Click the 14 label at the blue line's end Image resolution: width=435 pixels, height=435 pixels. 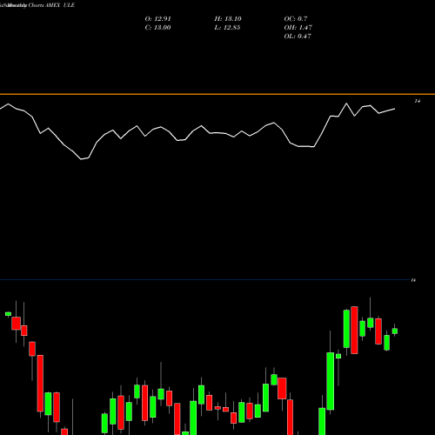(413, 280)
